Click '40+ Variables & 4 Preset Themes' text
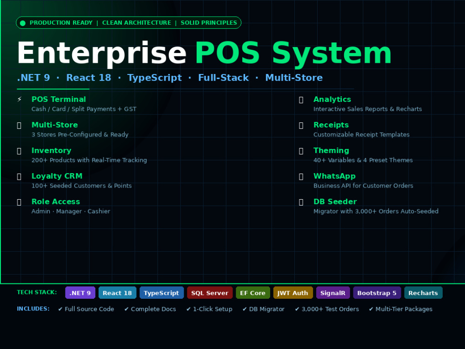 [x=363, y=160]
